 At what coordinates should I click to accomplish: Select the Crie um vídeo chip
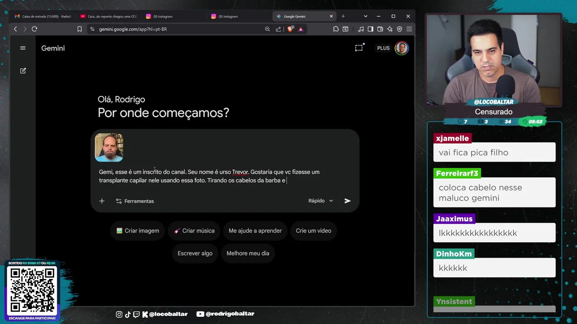tap(314, 231)
